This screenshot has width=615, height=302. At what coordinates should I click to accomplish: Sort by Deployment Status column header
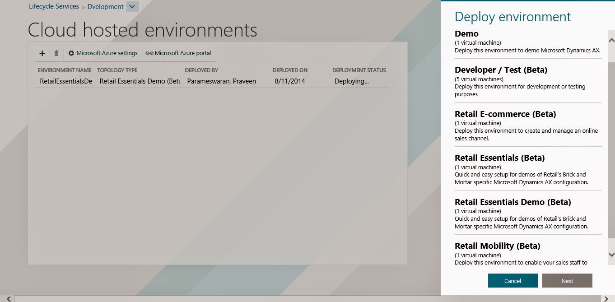point(359,70)
